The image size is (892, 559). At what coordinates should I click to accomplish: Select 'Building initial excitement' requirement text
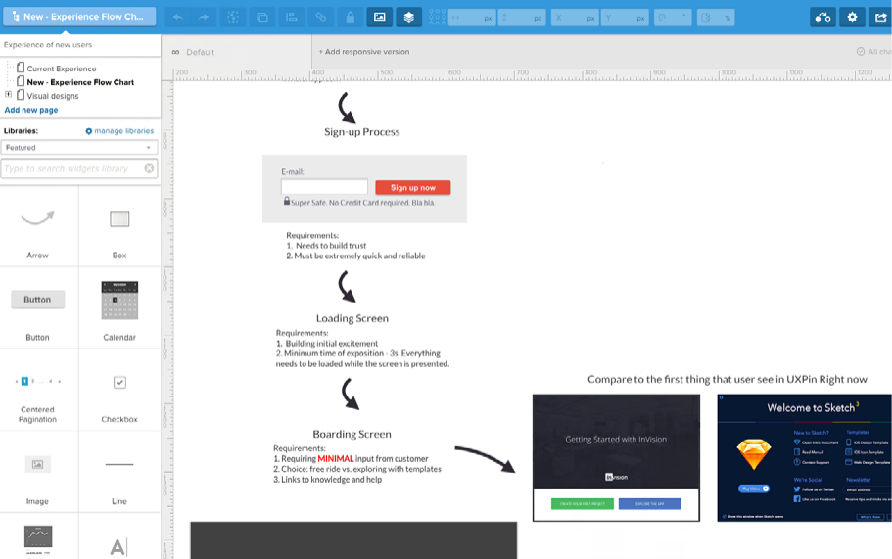331,344
